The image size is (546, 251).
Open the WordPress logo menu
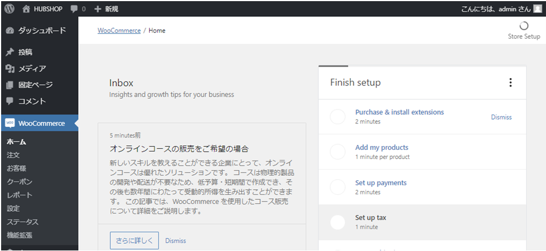10,9
